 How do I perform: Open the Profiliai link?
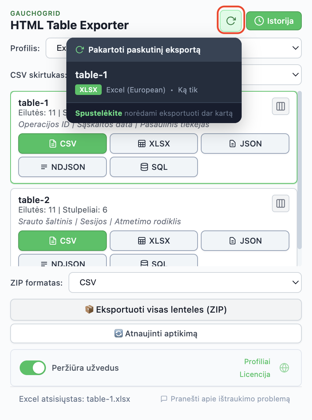pyautogui.click(x=257, y=362)
